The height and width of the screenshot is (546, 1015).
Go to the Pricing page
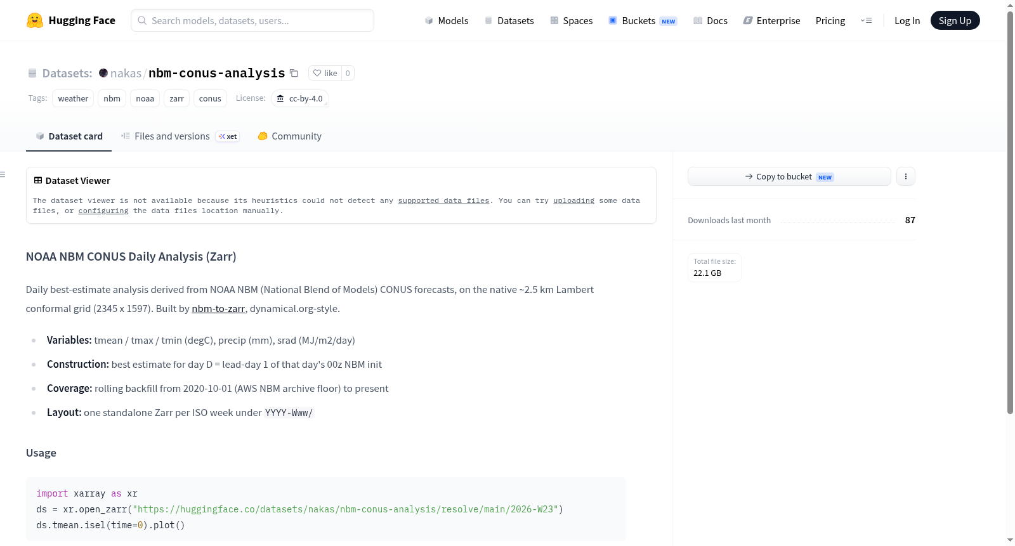point(830,20)
